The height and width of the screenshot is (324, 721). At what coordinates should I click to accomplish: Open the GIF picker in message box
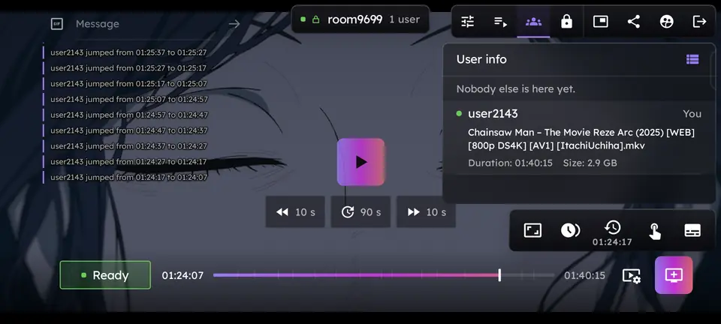pos(56,24)
